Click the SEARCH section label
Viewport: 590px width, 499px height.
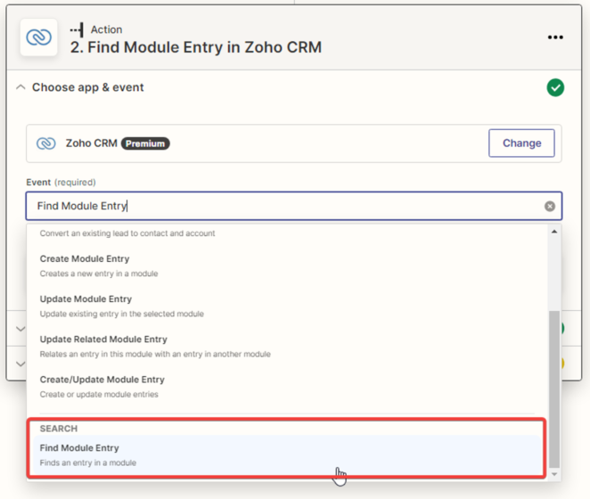pyautogui.click(x=59, y=429)
